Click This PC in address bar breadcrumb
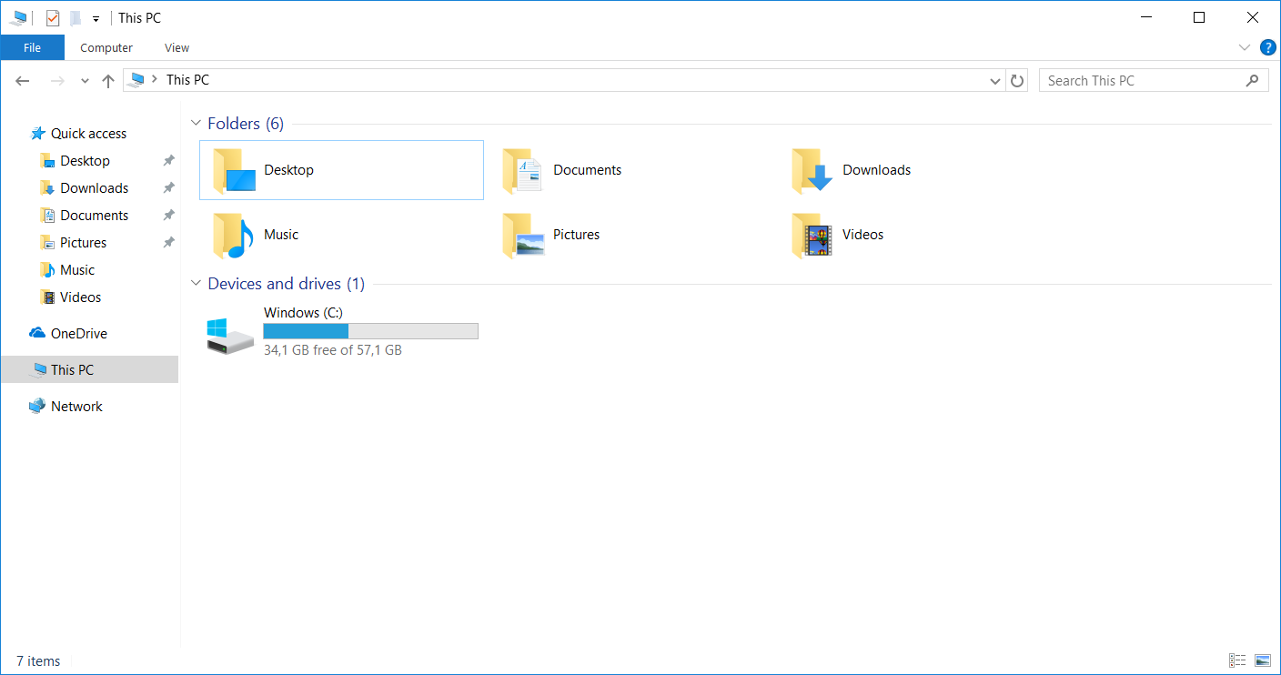Screen dimensions: 1281x675 tap(187, 80)
